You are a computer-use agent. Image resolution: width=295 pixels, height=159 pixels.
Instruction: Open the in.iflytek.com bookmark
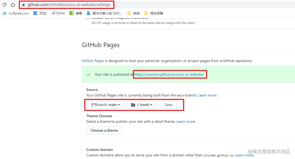coord(15,13)
